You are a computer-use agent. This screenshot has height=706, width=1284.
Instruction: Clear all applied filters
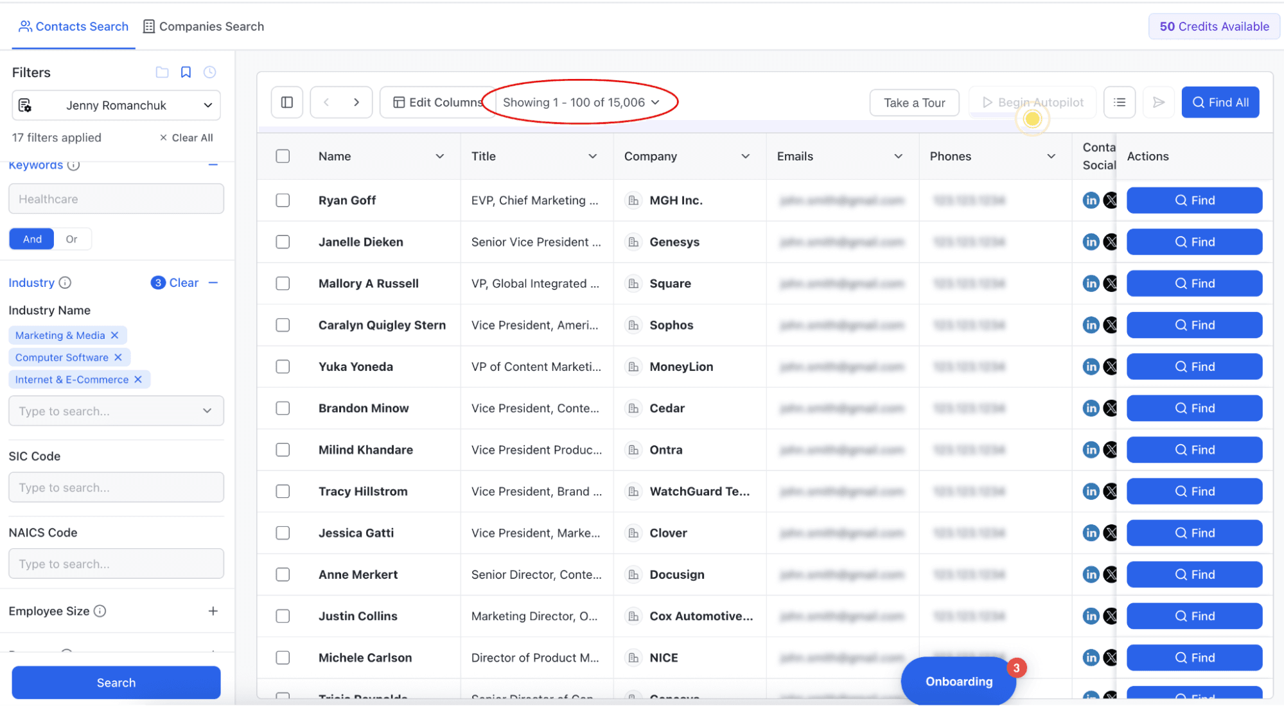186,137
